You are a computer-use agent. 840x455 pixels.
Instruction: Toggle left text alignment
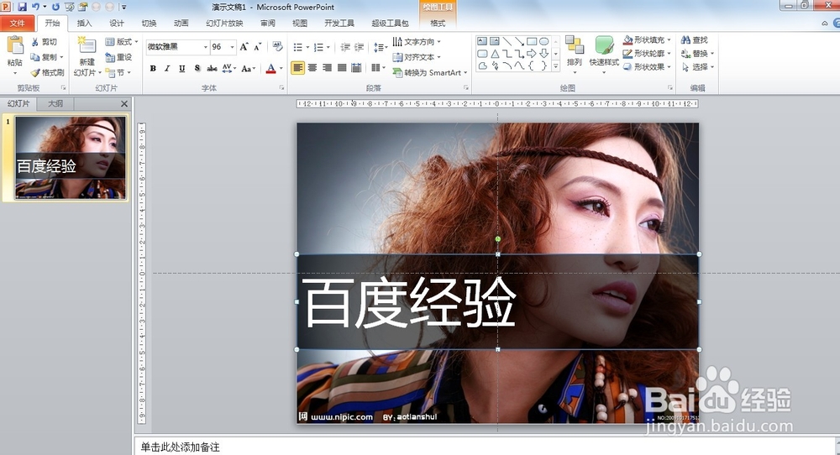[x=297, y=68]
